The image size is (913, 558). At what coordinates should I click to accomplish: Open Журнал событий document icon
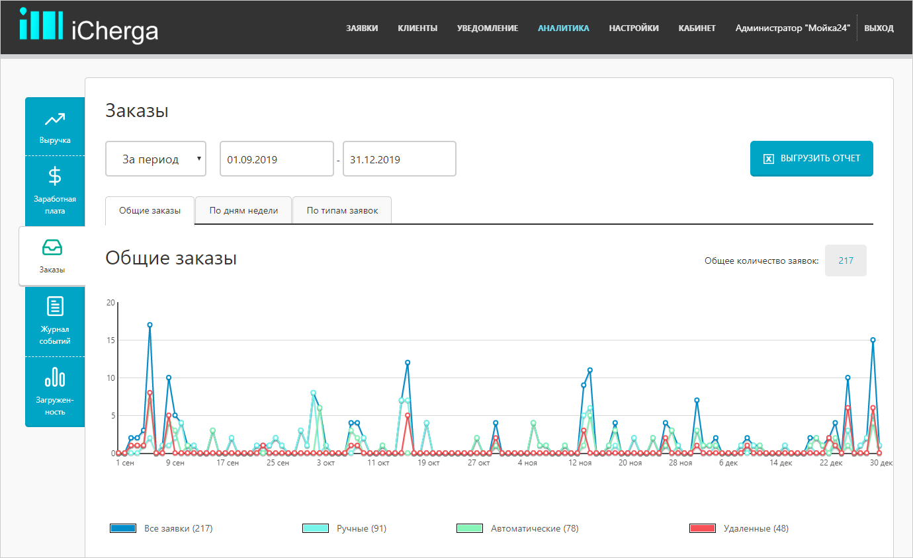coord(55,306)
